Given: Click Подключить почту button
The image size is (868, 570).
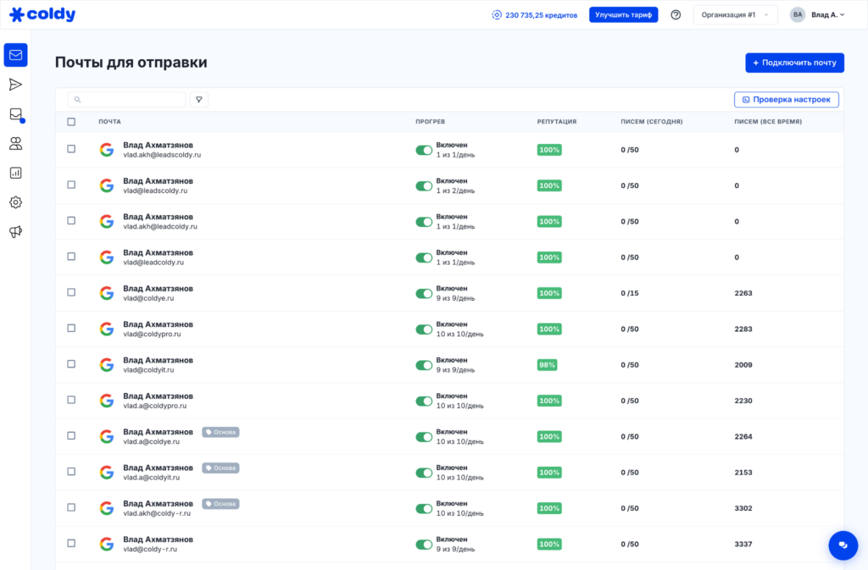Looking at the screenshot, I should point(794,63).
